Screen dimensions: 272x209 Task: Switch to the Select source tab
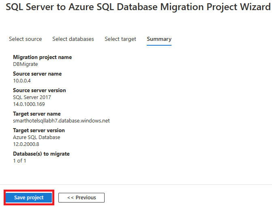(25, 39)
